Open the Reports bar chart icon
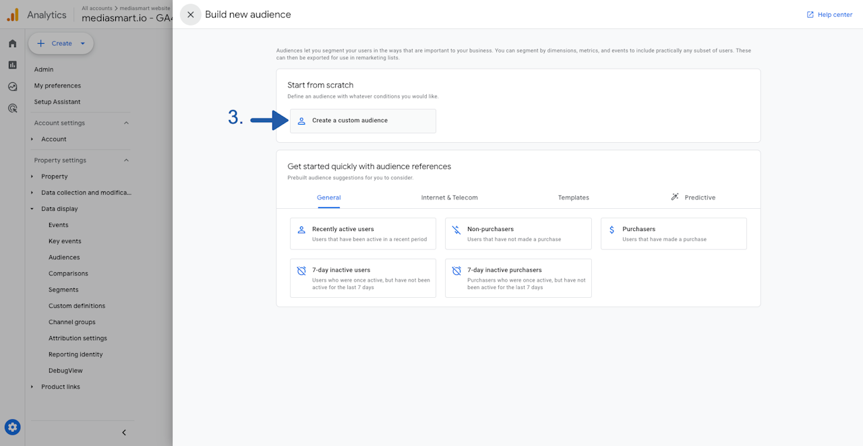 tap(12, 65)
